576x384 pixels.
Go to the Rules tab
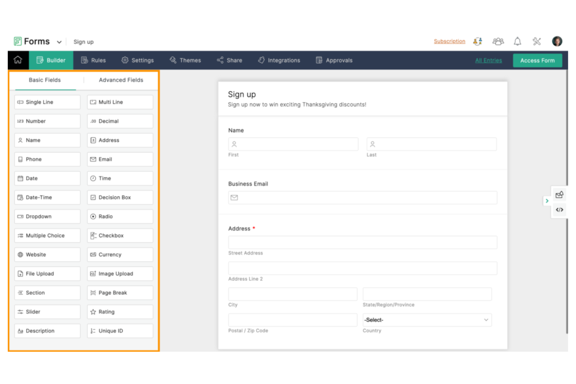93,60
